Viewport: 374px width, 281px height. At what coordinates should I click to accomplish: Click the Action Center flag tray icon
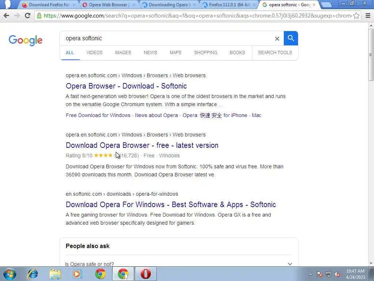pos(320,274)
